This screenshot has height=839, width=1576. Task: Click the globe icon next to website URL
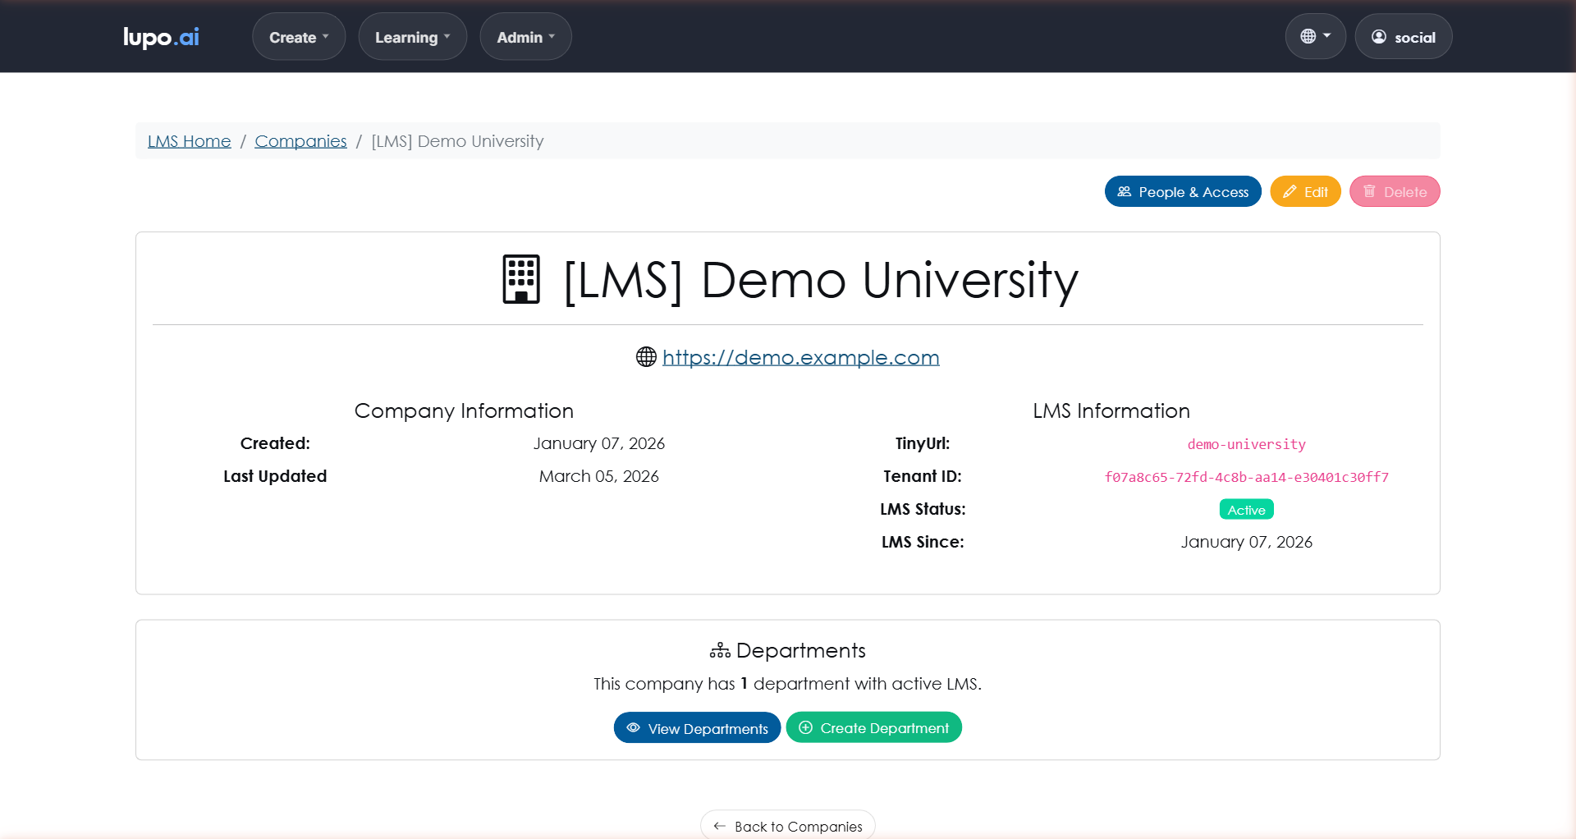pyautogui.click(x=646, y=356)
